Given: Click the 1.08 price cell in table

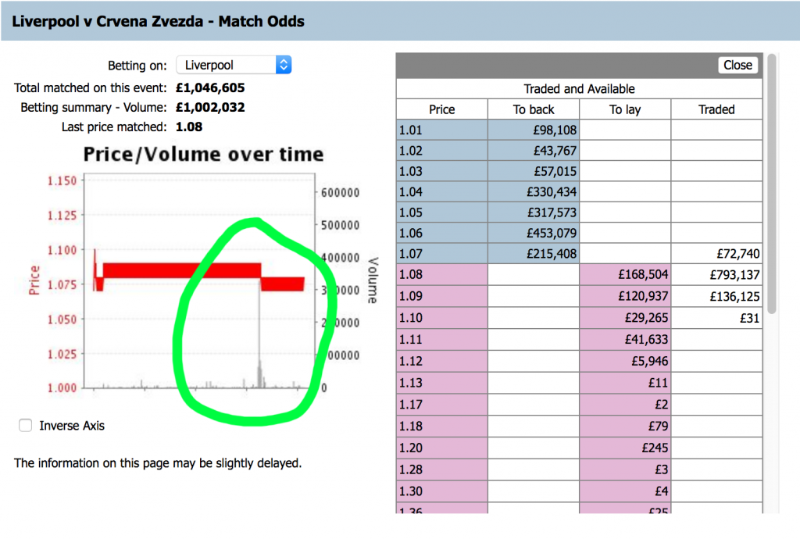Looking at the screenshot, I should 442,274.
